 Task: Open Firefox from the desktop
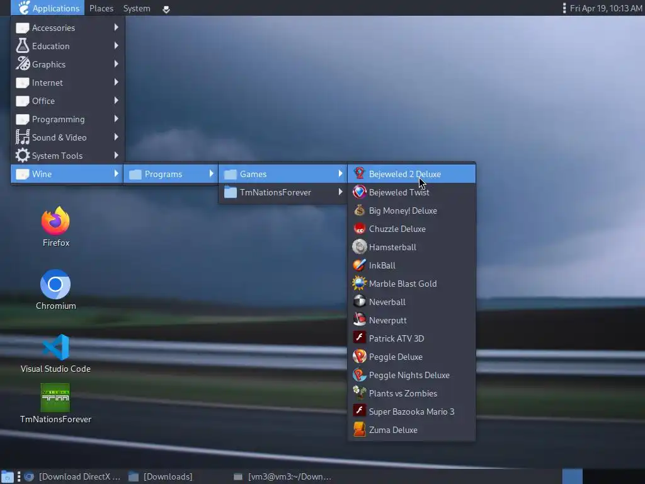coord(55,226)
